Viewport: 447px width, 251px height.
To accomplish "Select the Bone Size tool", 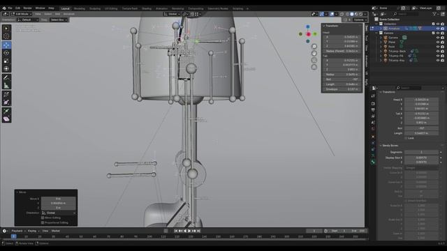I will 6,102.
